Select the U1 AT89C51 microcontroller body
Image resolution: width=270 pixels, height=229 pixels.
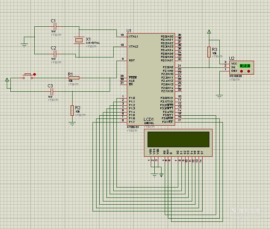[151, 79]
